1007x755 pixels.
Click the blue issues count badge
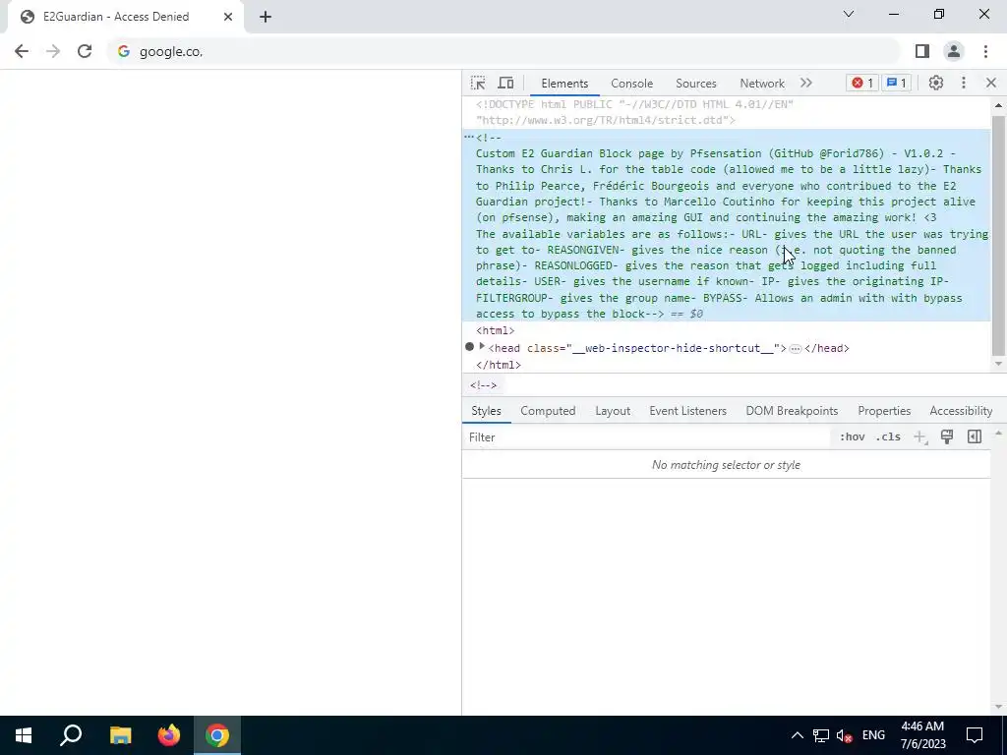coord(897,83)
